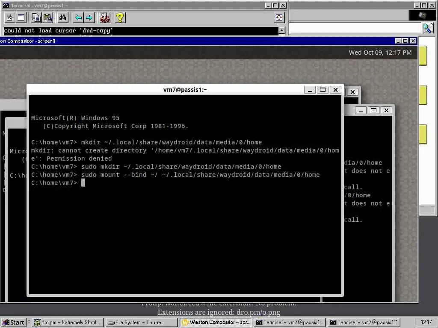Click the "could not load cursor 'dnd-copy'" line
This screenshot has width=438, height=328.
point(58,30)
